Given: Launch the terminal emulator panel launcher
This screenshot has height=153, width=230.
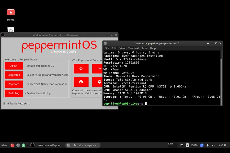Looking at the screenshot, I should click(x=18, y=145).
